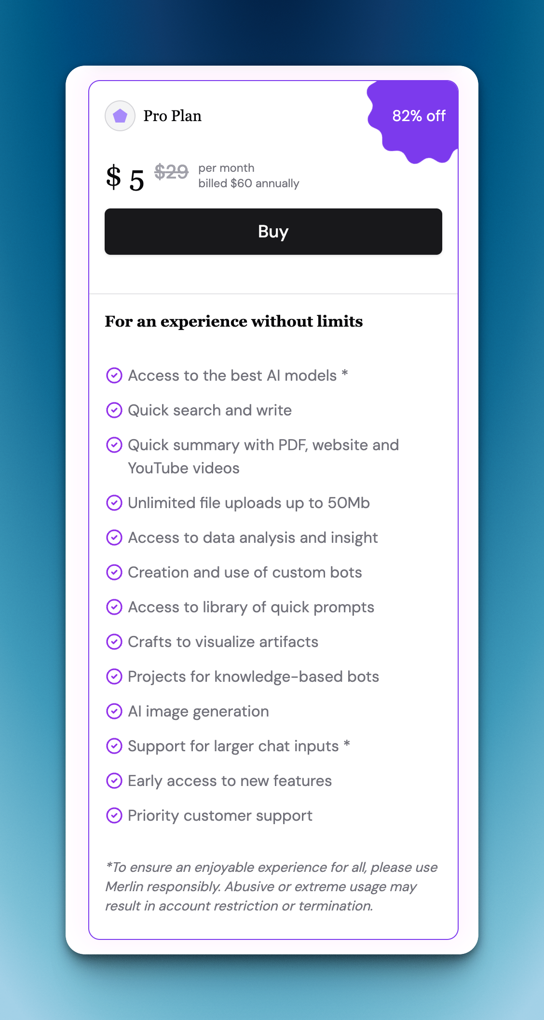Click checkmark beside AI image generation
The height and width of the screenshot is (1020, 544).
point(114,711)
